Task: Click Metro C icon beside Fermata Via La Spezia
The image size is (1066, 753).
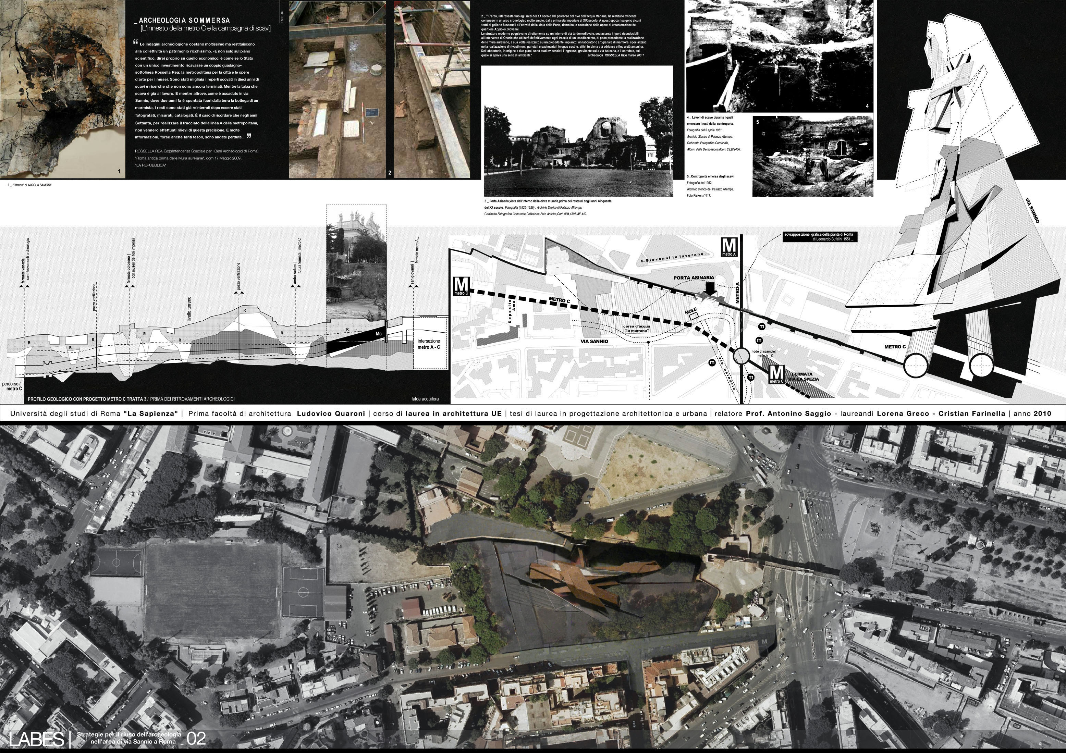Action: (x=777, y=374)
